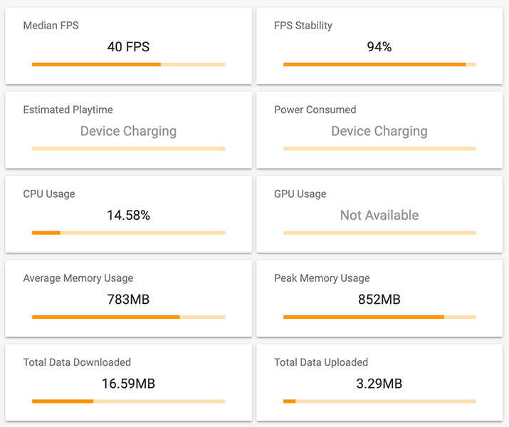Click the Median FPS progress bar
Viewport: 509px width, 427px height.
129,64
